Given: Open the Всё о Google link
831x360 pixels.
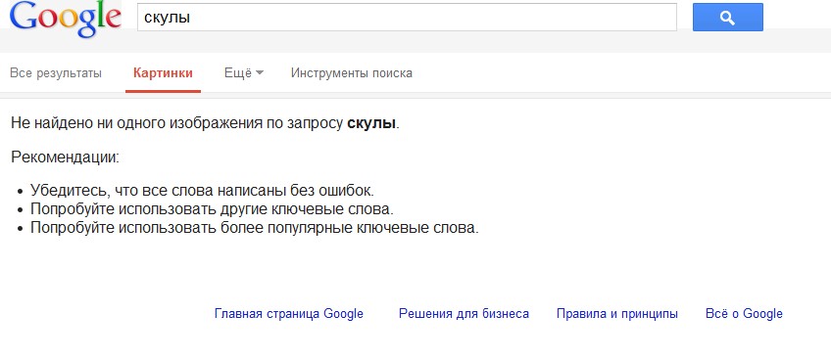Looking at the screenshot, I should pos(744,314).
